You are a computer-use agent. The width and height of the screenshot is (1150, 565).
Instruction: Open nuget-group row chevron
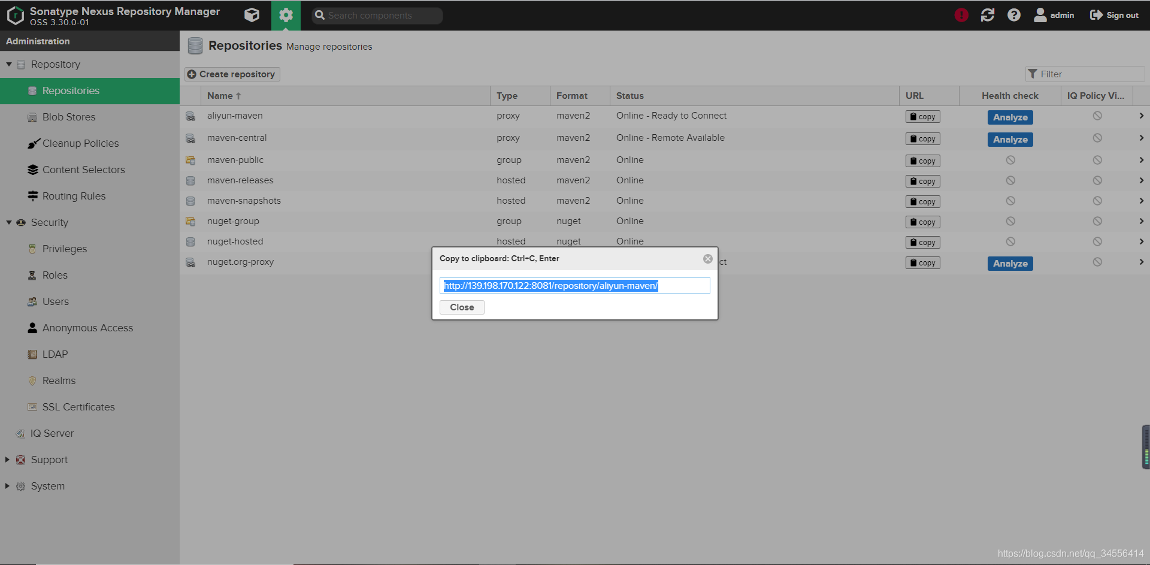coord(1141,221)
